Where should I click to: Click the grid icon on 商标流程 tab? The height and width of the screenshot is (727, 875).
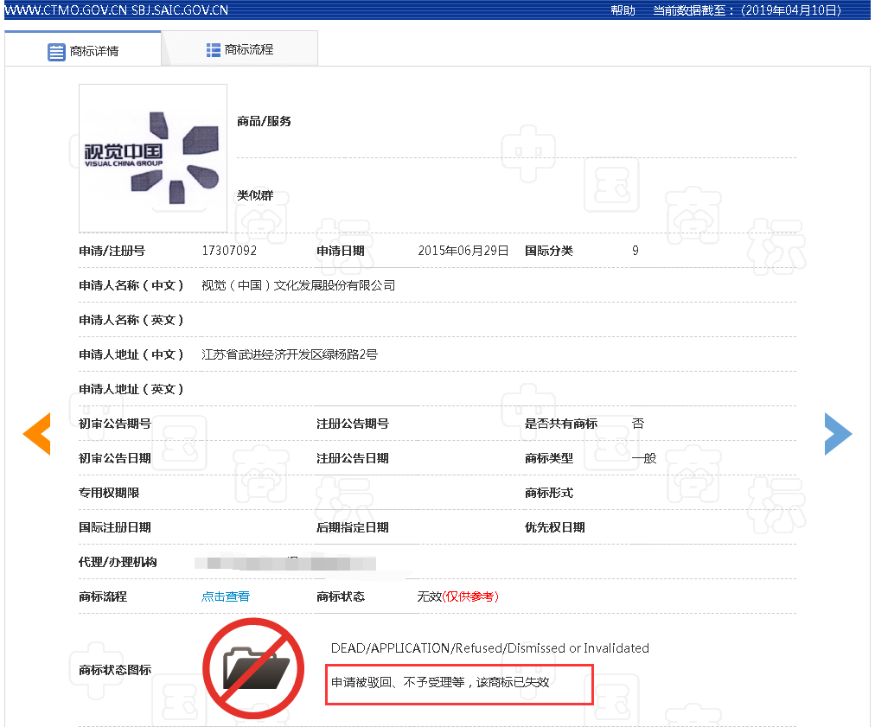point(214,50)
